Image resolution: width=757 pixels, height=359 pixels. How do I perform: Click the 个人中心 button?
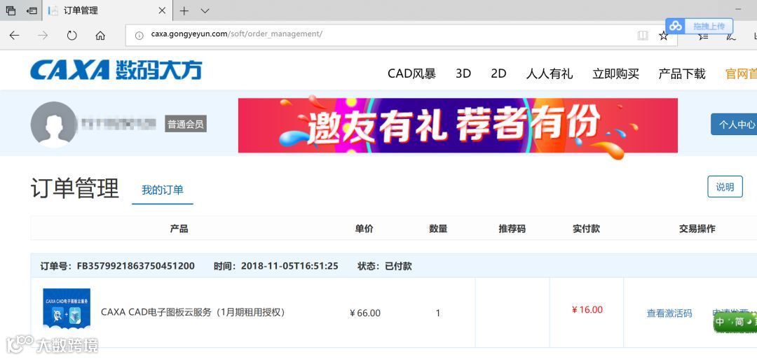pyautogui.click(x=734, y=125)
